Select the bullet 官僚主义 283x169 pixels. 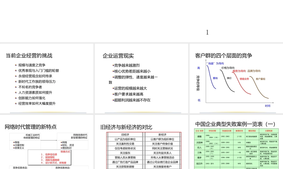[19, 148]
